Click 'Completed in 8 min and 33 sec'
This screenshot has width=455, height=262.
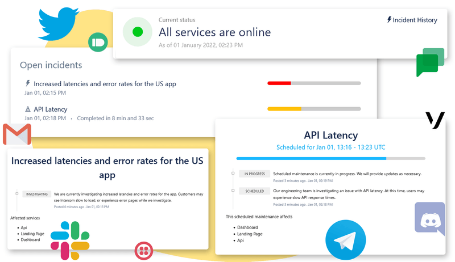[115, 119]
